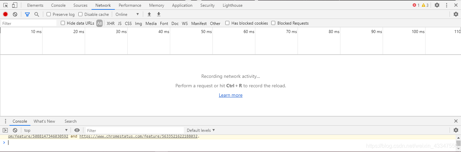Filter requests by WS
461x152 pixels.
(185, 23)
